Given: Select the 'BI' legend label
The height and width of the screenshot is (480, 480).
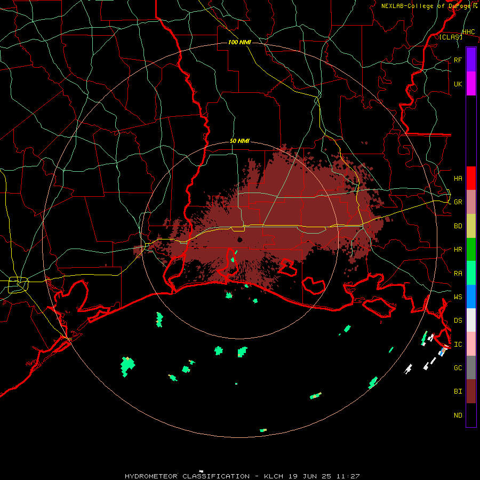Looking at the screenshot, I should (458, 391).
